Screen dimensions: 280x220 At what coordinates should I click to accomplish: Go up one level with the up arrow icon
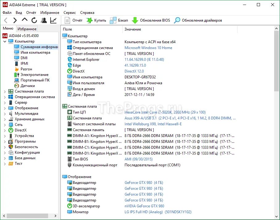[x=25, y=20]
